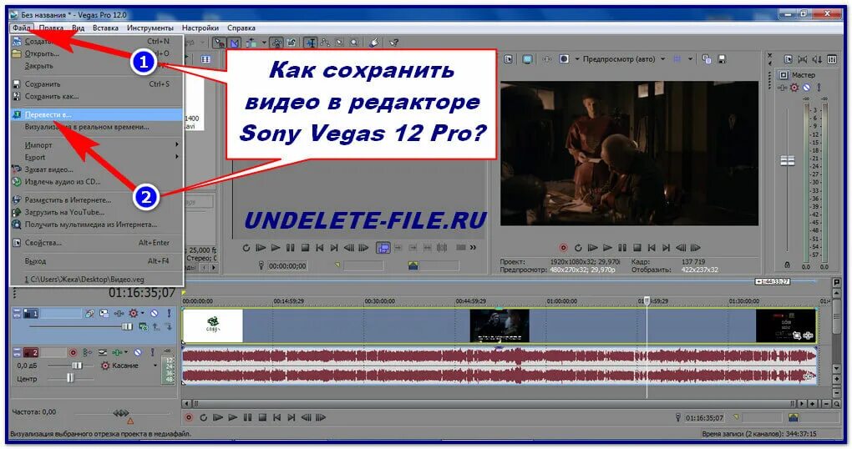The height and width of the screenshot is (449, 852).
Task: Choose Перевести в... from the File menu
Action: tap(97, 114)
